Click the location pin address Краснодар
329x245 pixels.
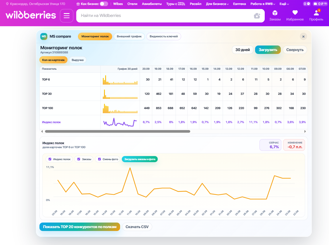coord(35,4)
